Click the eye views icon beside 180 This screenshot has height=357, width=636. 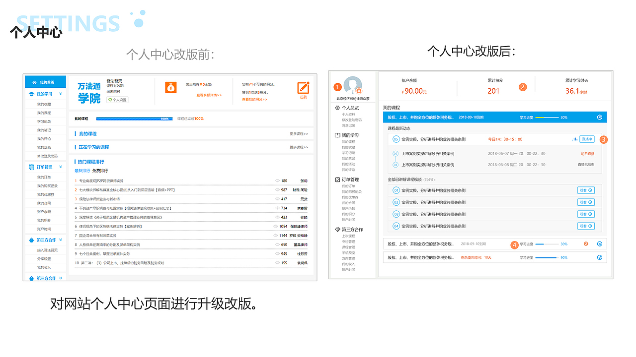pyautogui.click(x=278, y=181)
